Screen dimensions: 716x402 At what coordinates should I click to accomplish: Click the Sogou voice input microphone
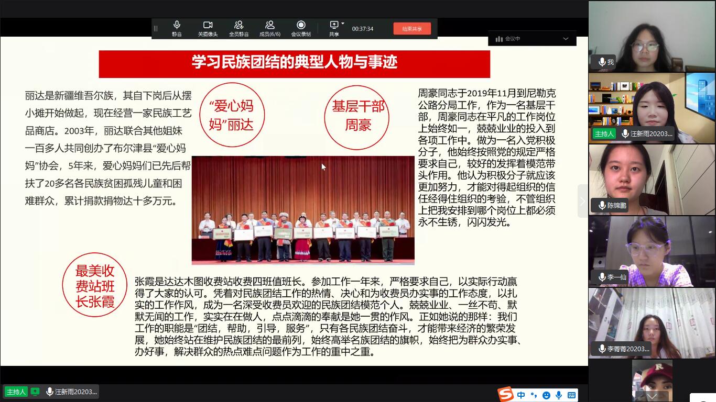[x=559, y=395]
